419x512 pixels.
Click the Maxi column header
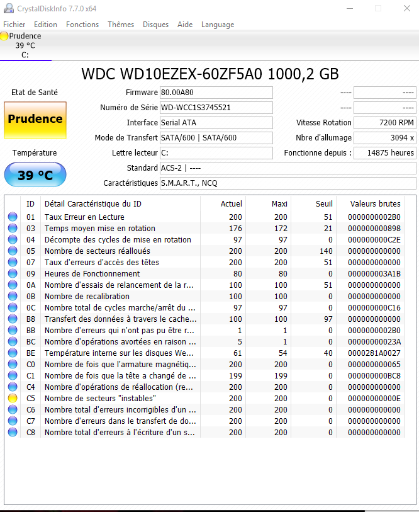[268, 204]
